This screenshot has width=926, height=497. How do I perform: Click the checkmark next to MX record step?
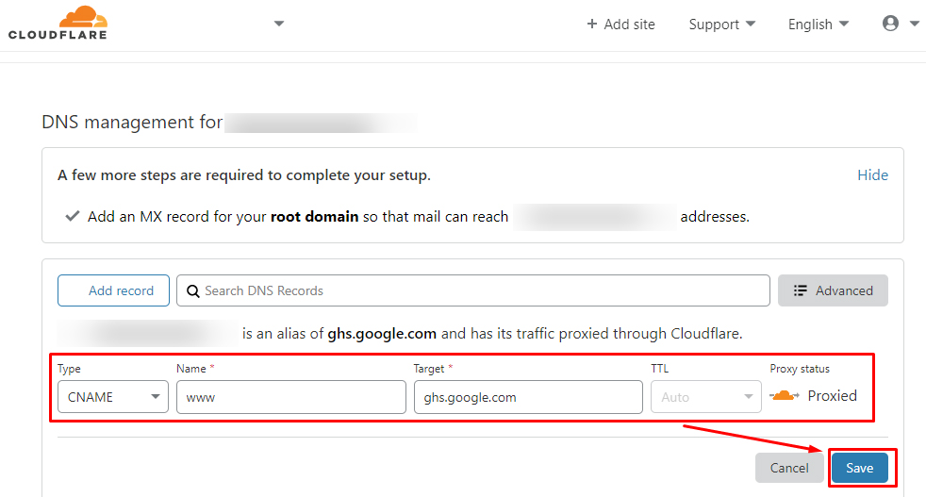coord(72,216)
